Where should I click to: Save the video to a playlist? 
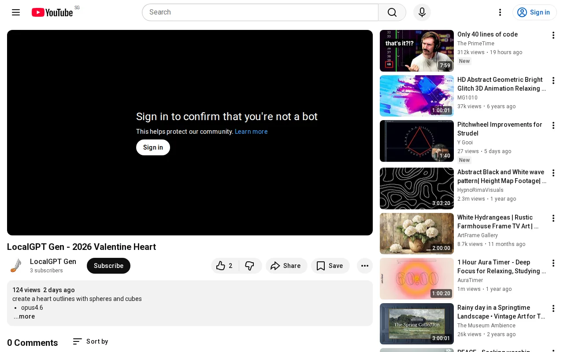tap(330, 266)
